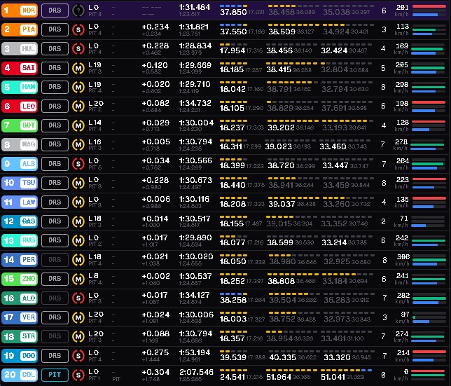Click the soft tyre icon in ALB's row
Viewport: 451px width, 386px height.
pos(79,164)
